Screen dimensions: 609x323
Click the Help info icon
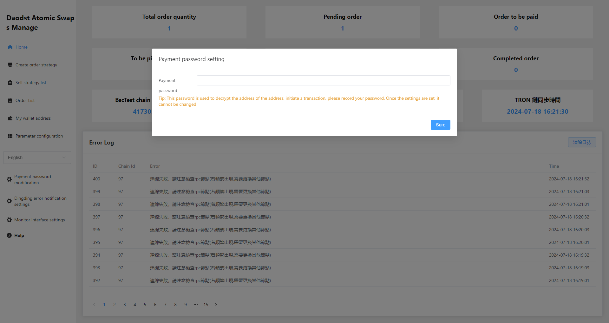9,235
